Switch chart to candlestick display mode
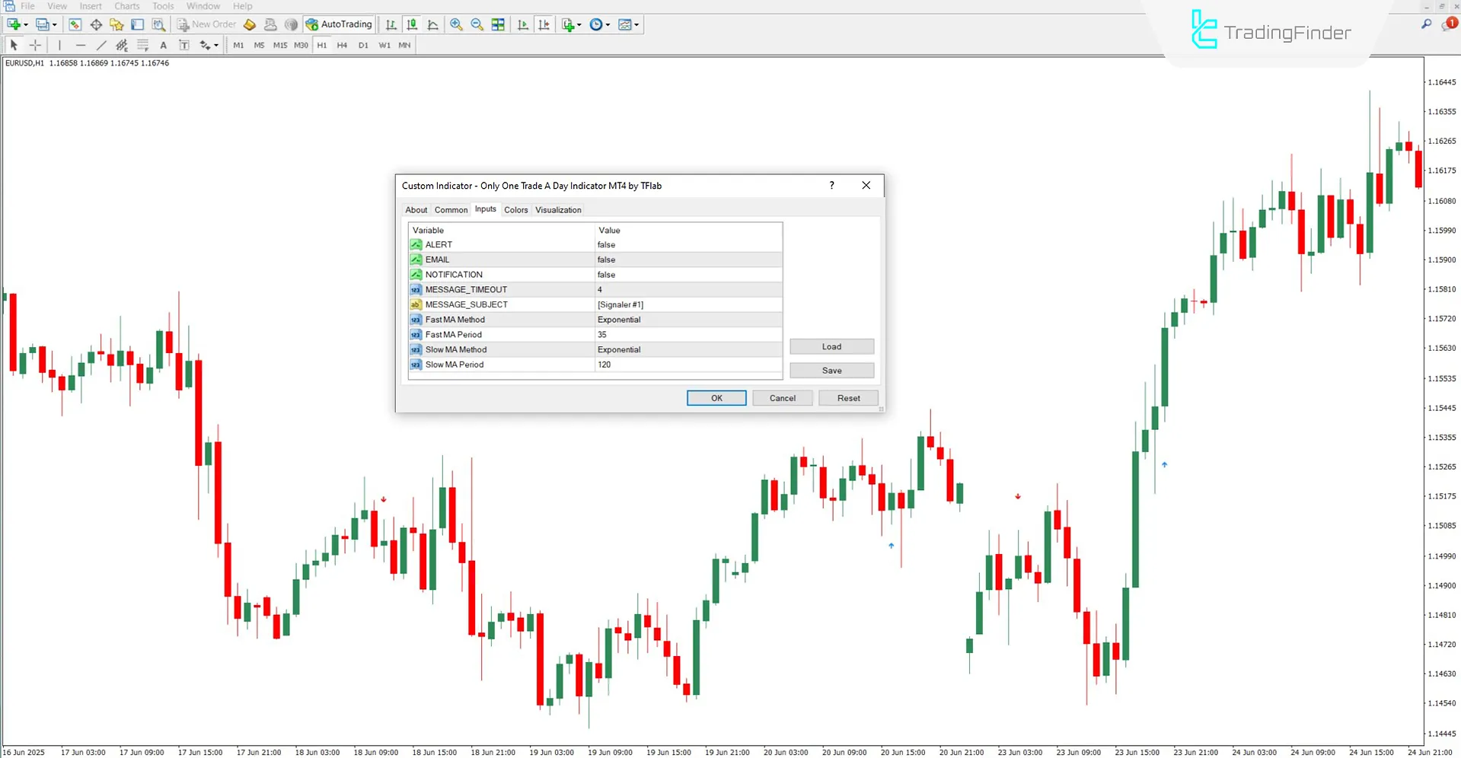Screen dimensions: 1461x758 point(411,24)
